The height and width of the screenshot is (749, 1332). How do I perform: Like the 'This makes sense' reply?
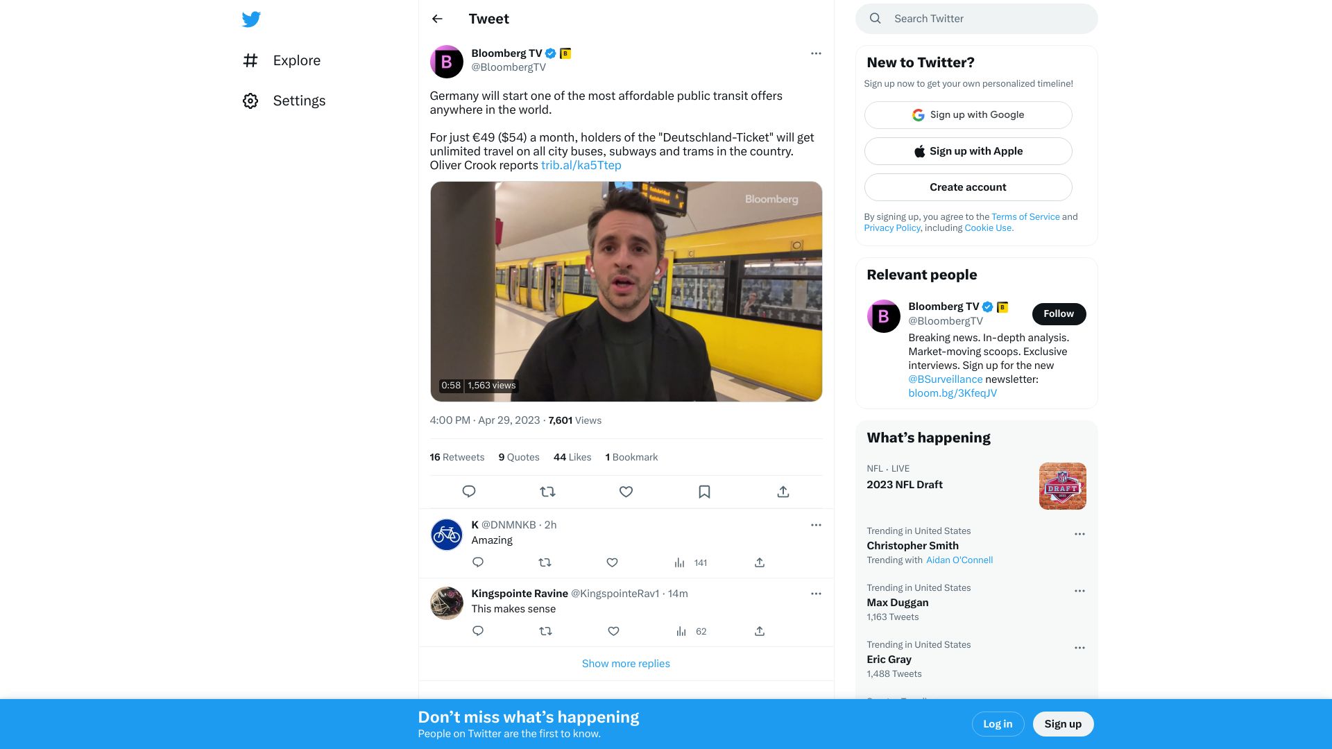click(613, 631)
